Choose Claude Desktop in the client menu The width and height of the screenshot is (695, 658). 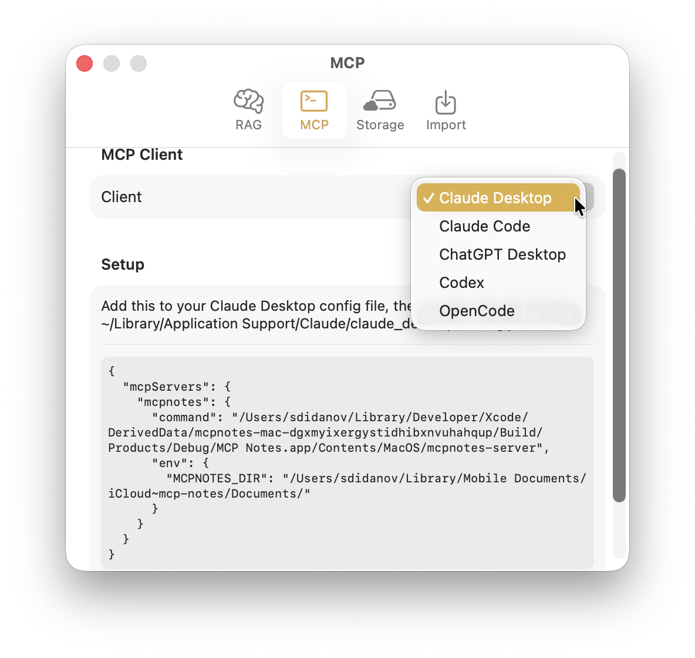pos(498,198)
